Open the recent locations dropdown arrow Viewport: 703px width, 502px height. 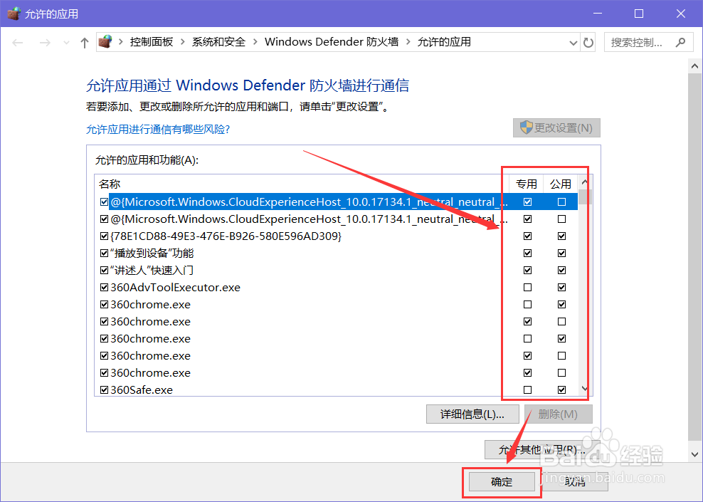pos(66,43)
